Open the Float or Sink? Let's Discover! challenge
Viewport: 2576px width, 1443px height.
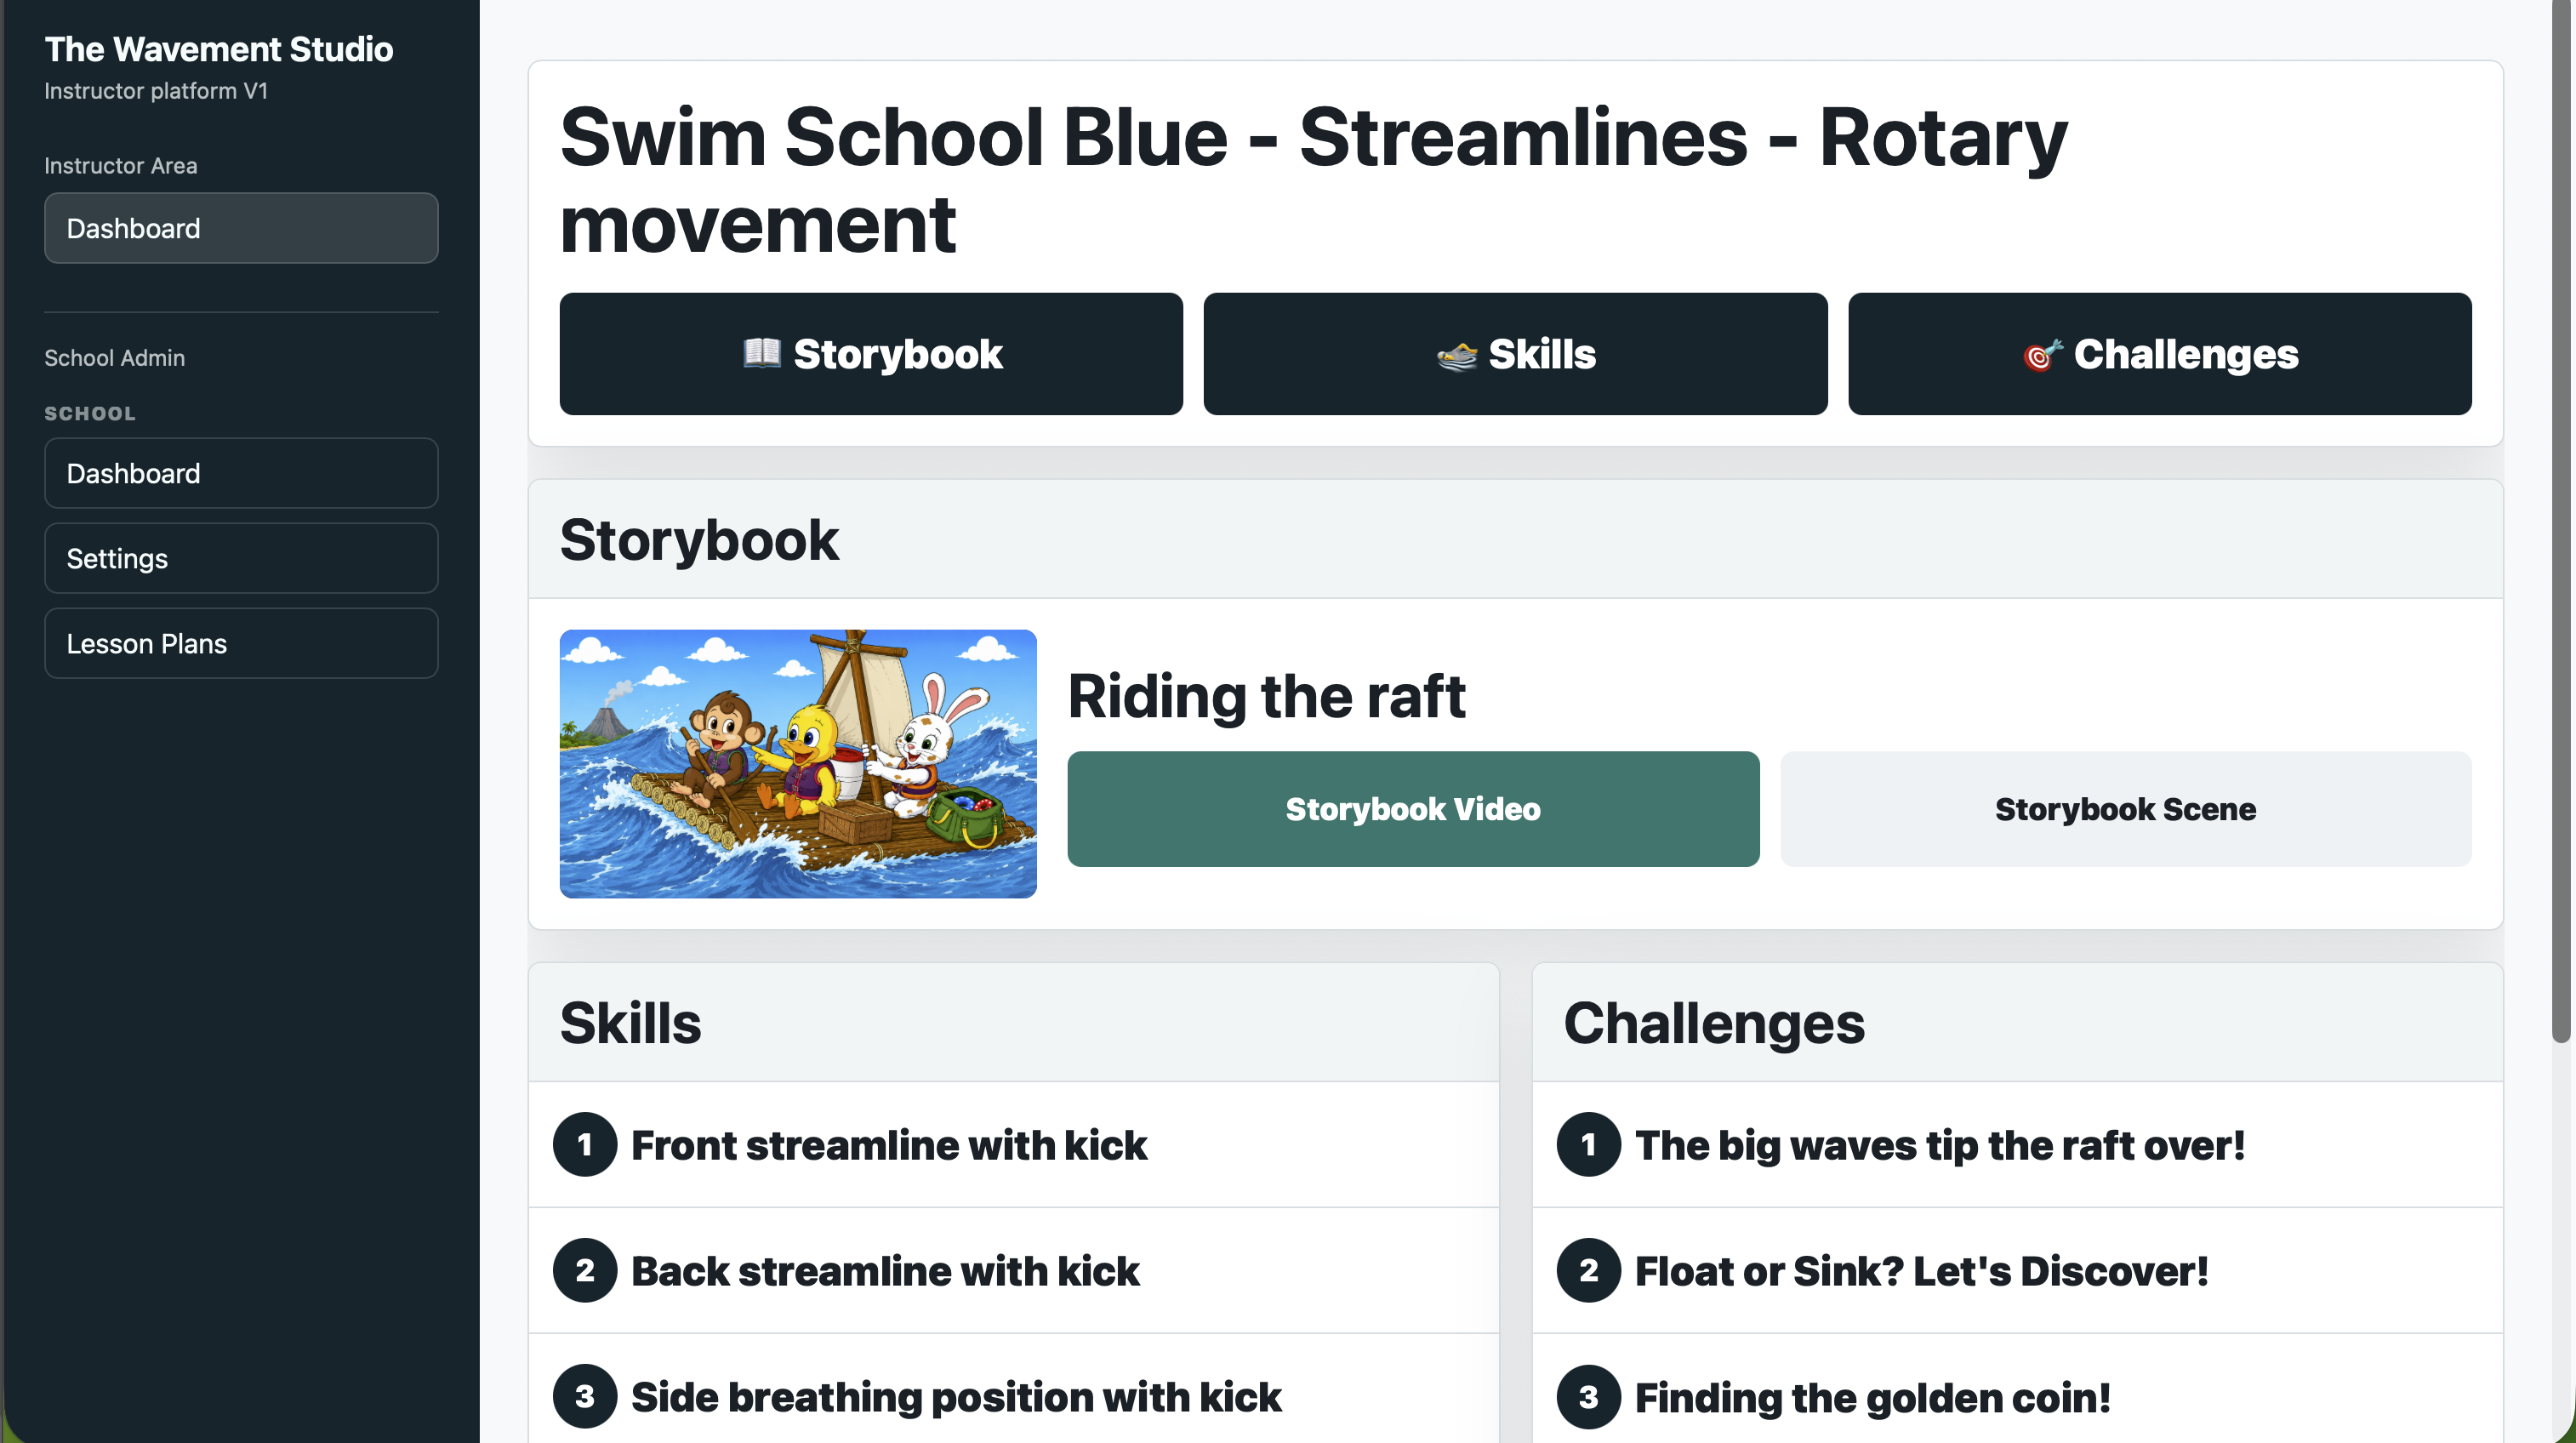tap(2017, 1270)
